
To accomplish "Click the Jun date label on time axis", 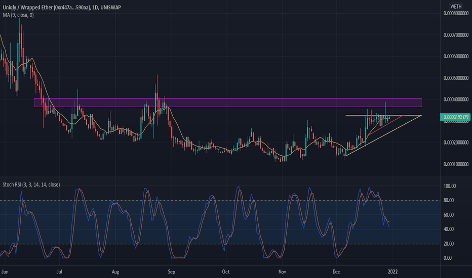I will pos(5,272).
